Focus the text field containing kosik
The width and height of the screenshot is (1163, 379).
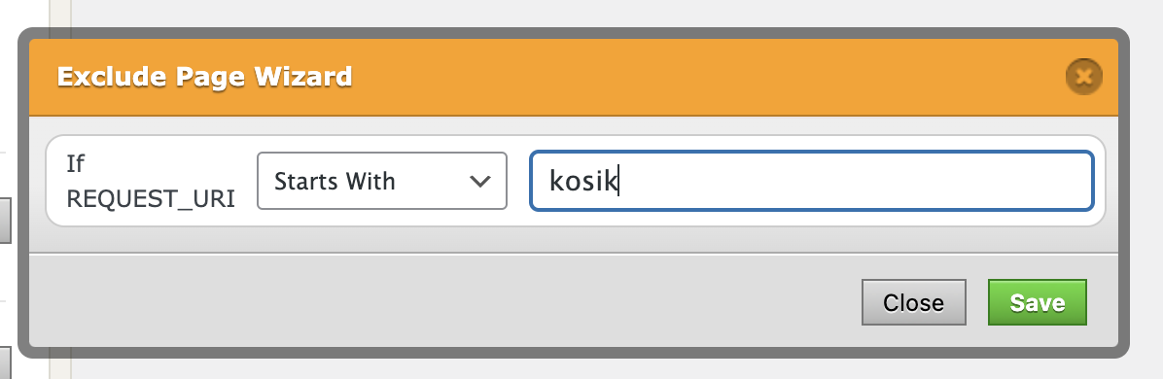(811, 181)
